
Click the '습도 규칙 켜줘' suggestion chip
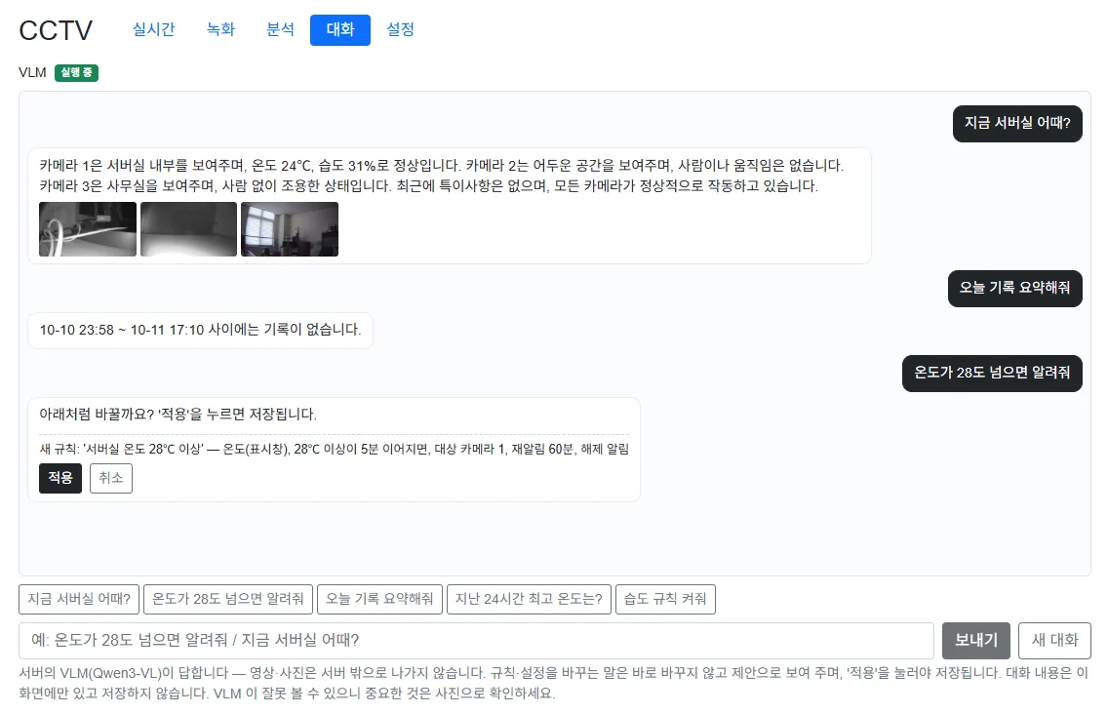pyautogui.click(x=665, y=599)
